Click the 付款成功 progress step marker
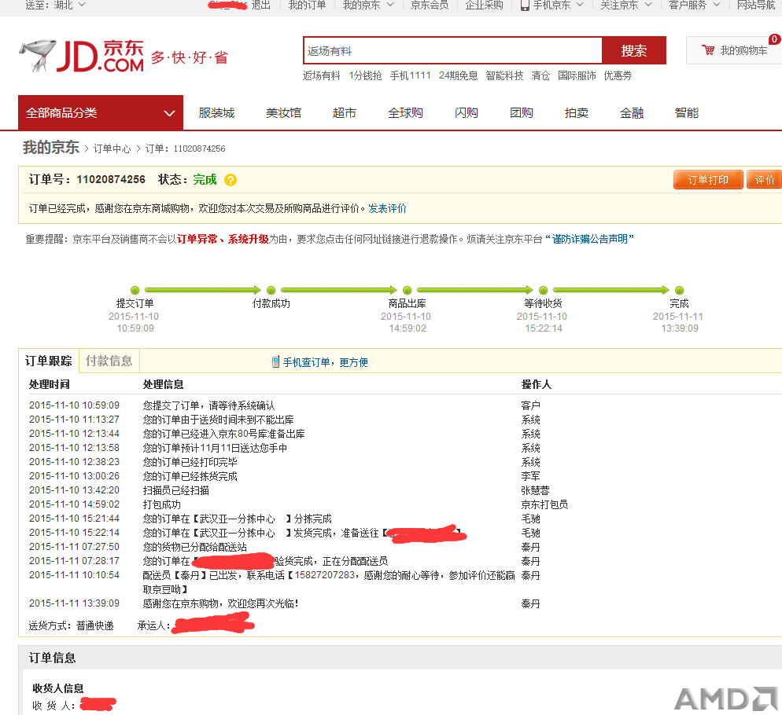Image resolution: width=782 pixels, height=715 pixels. (271, 290)
